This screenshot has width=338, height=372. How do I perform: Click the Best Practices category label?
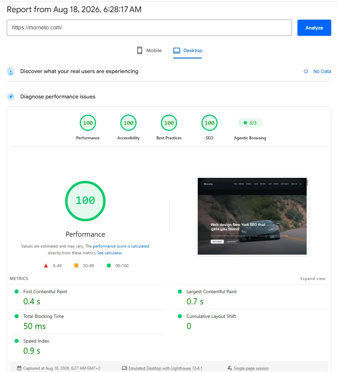[169, 138]
